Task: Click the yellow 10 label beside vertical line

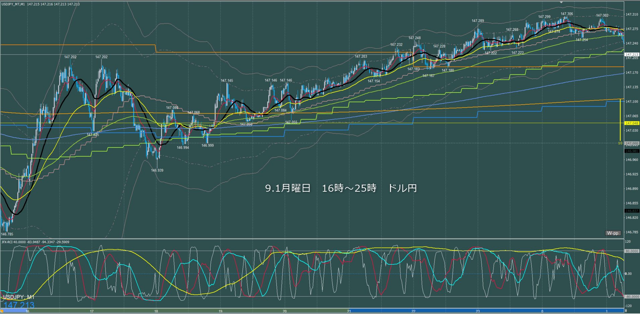Action: point(620,143)
